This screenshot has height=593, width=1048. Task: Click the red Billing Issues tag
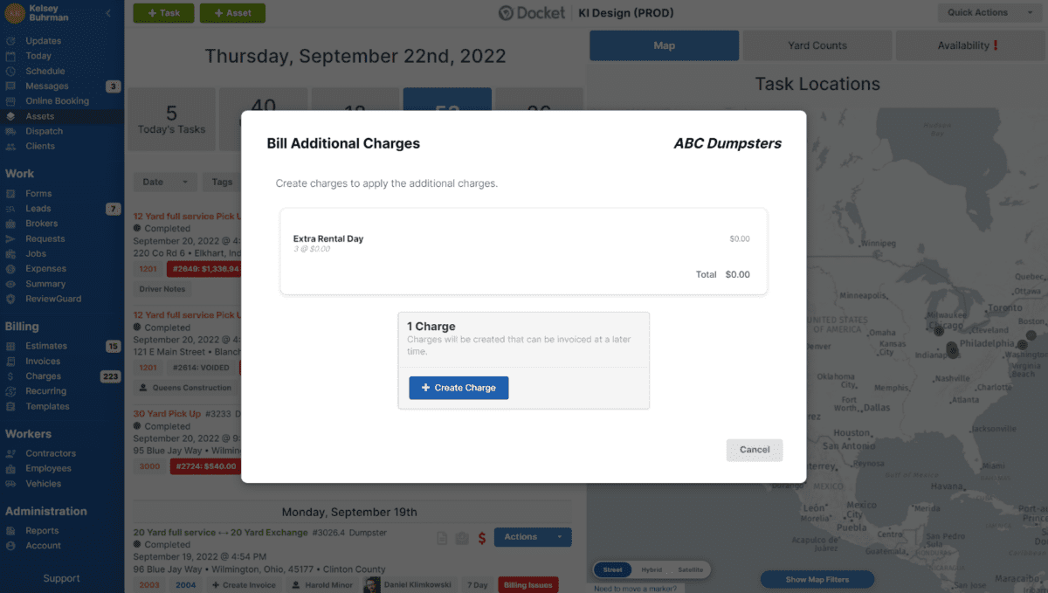[527, 585]
